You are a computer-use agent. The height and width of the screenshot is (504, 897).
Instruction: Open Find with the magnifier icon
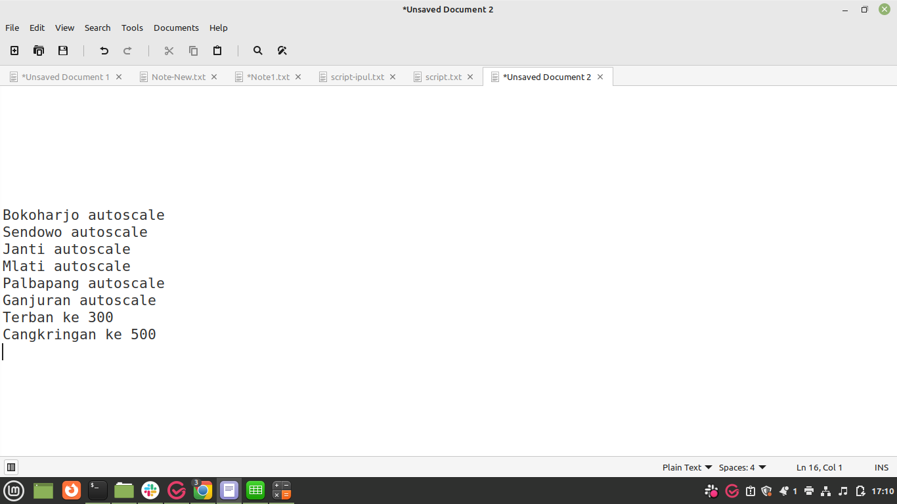(x=258, y=51)
